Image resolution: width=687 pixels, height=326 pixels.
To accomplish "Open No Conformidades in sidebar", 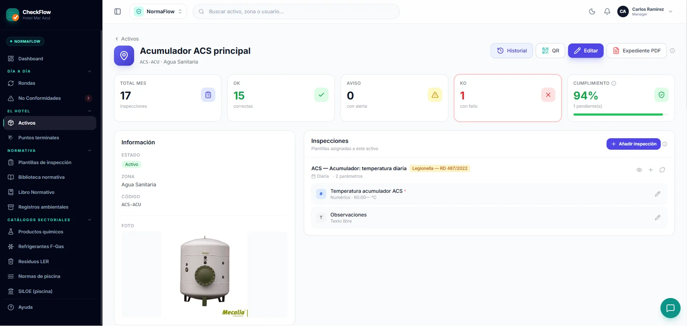I will point(50,98).
